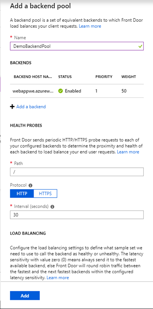This screenshot has height=309, width=153.
Task: Click into the health probe Path field
Action: pyautogui.click(x=76, y=172)
